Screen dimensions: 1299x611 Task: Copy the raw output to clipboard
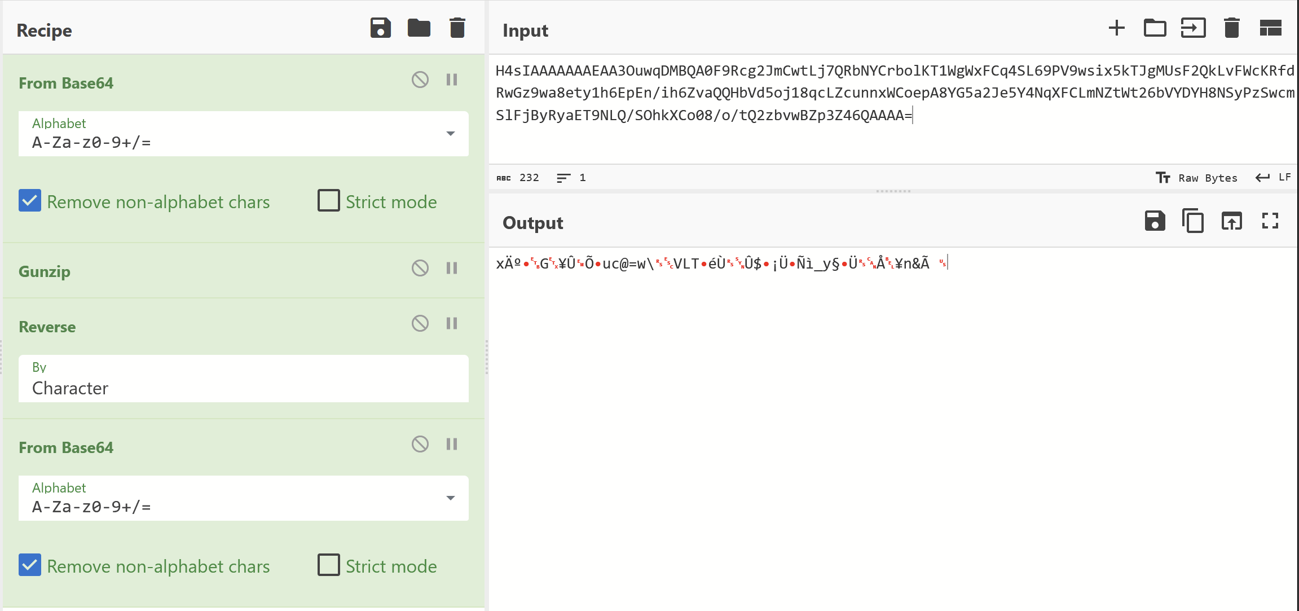point(1193,221)
